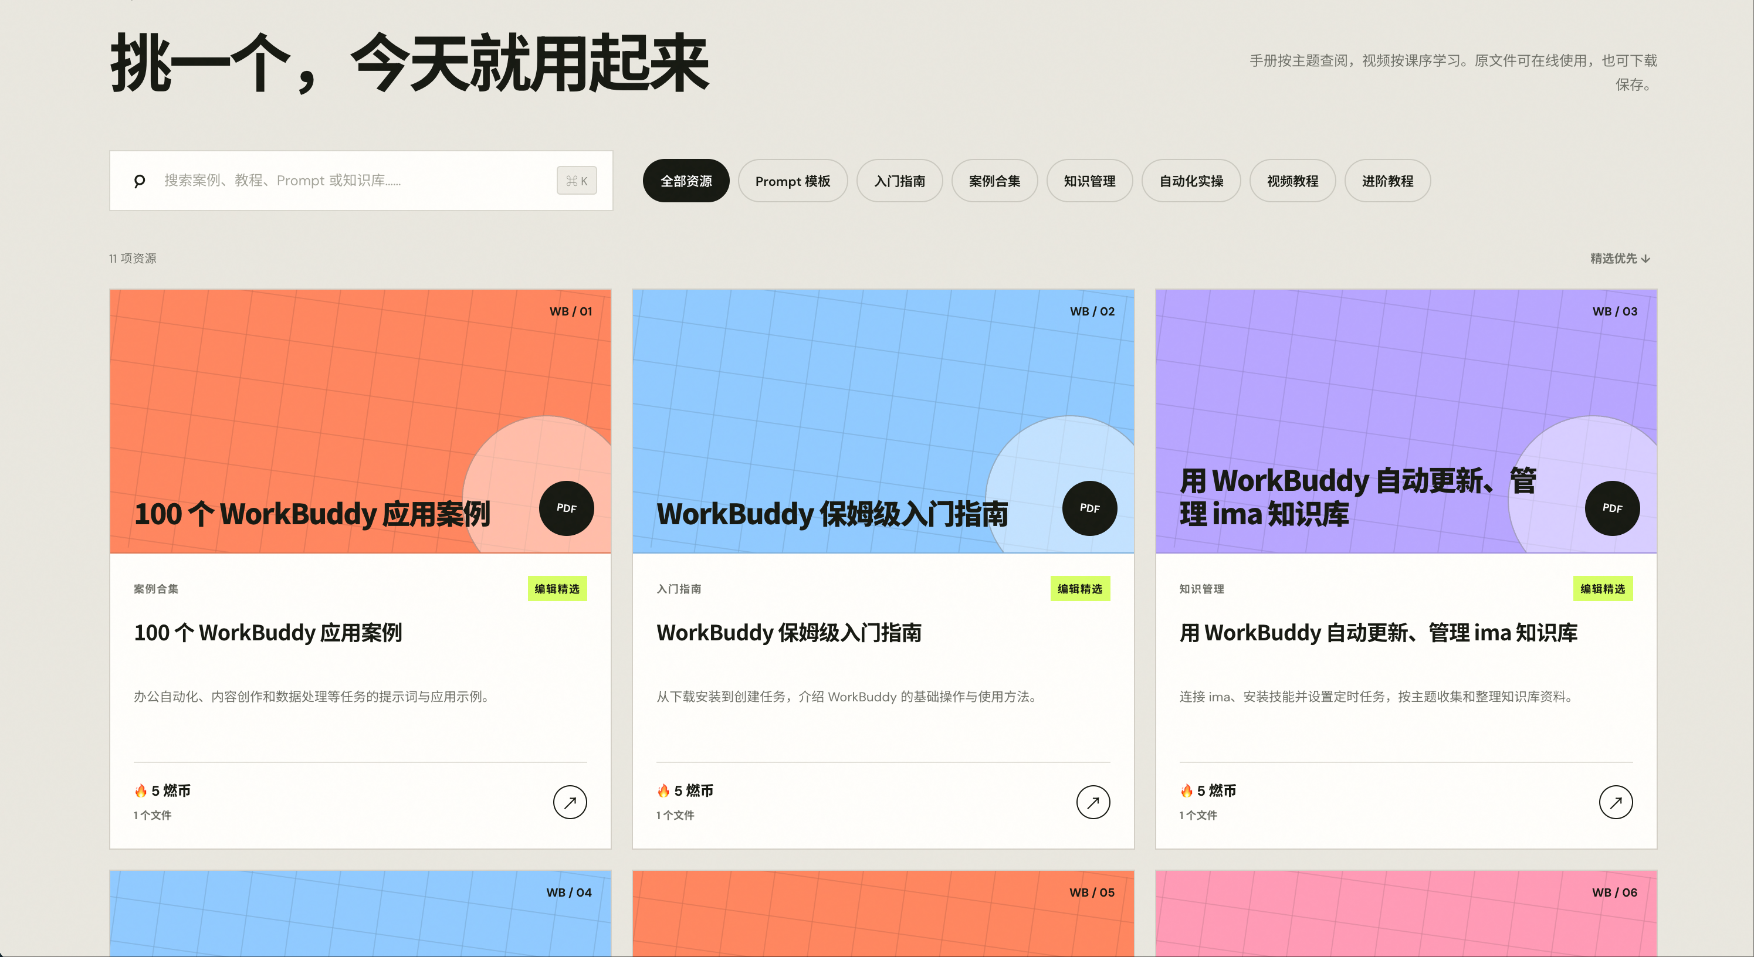The height and width of the screenshot is (957, 1754).
Task: Open the WB / 01 orange cover thumbnail
Action: 360,421
